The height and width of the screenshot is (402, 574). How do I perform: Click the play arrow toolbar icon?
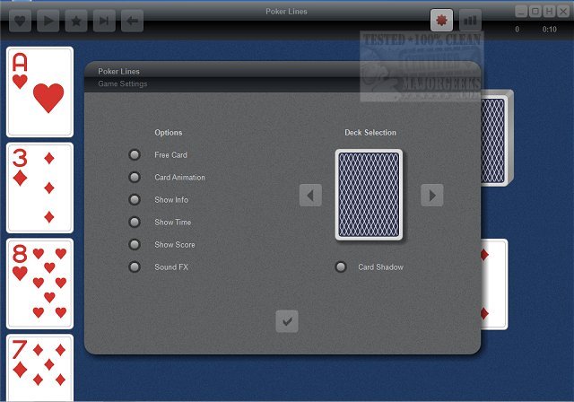(48, 21)
